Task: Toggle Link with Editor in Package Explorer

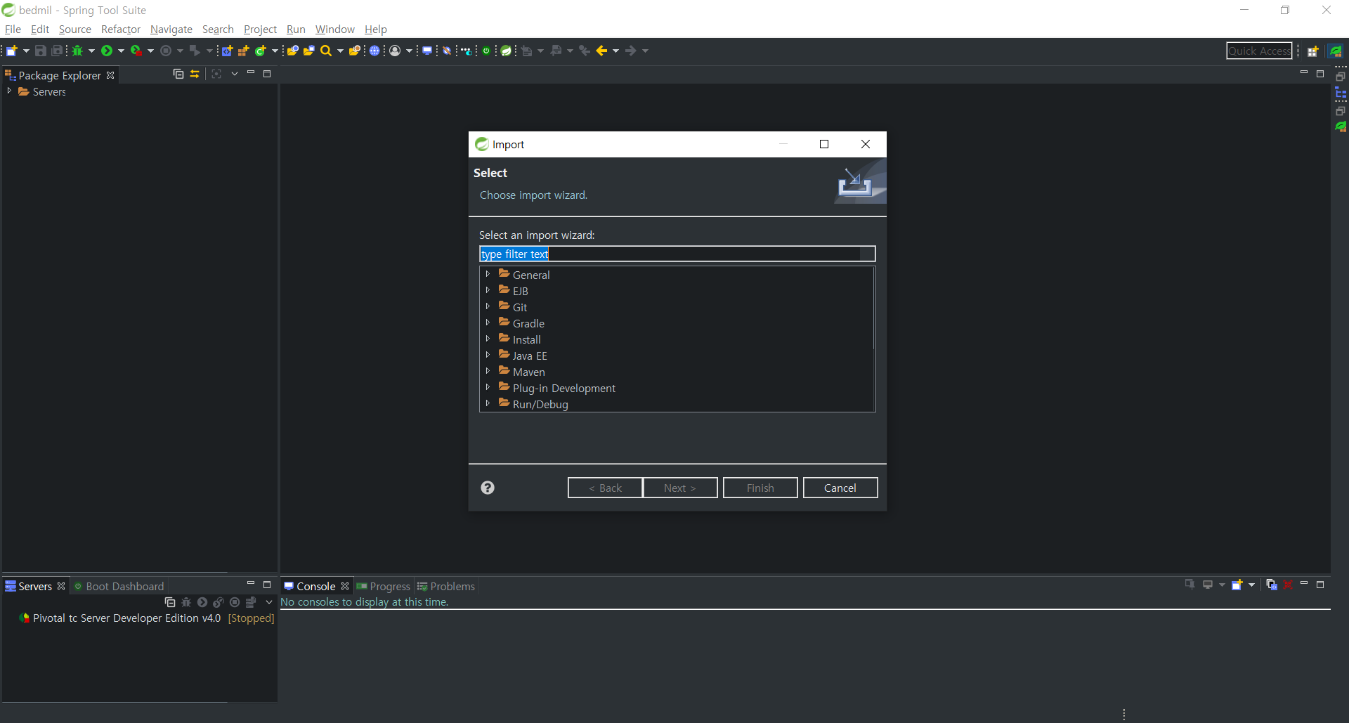Action: tap(195, 74)
